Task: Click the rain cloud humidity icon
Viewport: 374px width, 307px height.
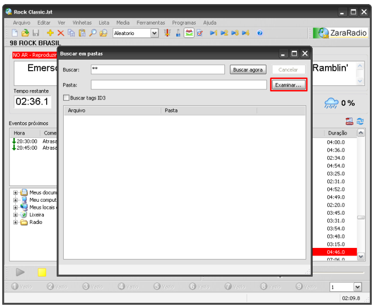Action: point(331,103)
